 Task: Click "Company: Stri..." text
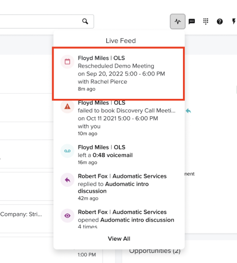21,214
